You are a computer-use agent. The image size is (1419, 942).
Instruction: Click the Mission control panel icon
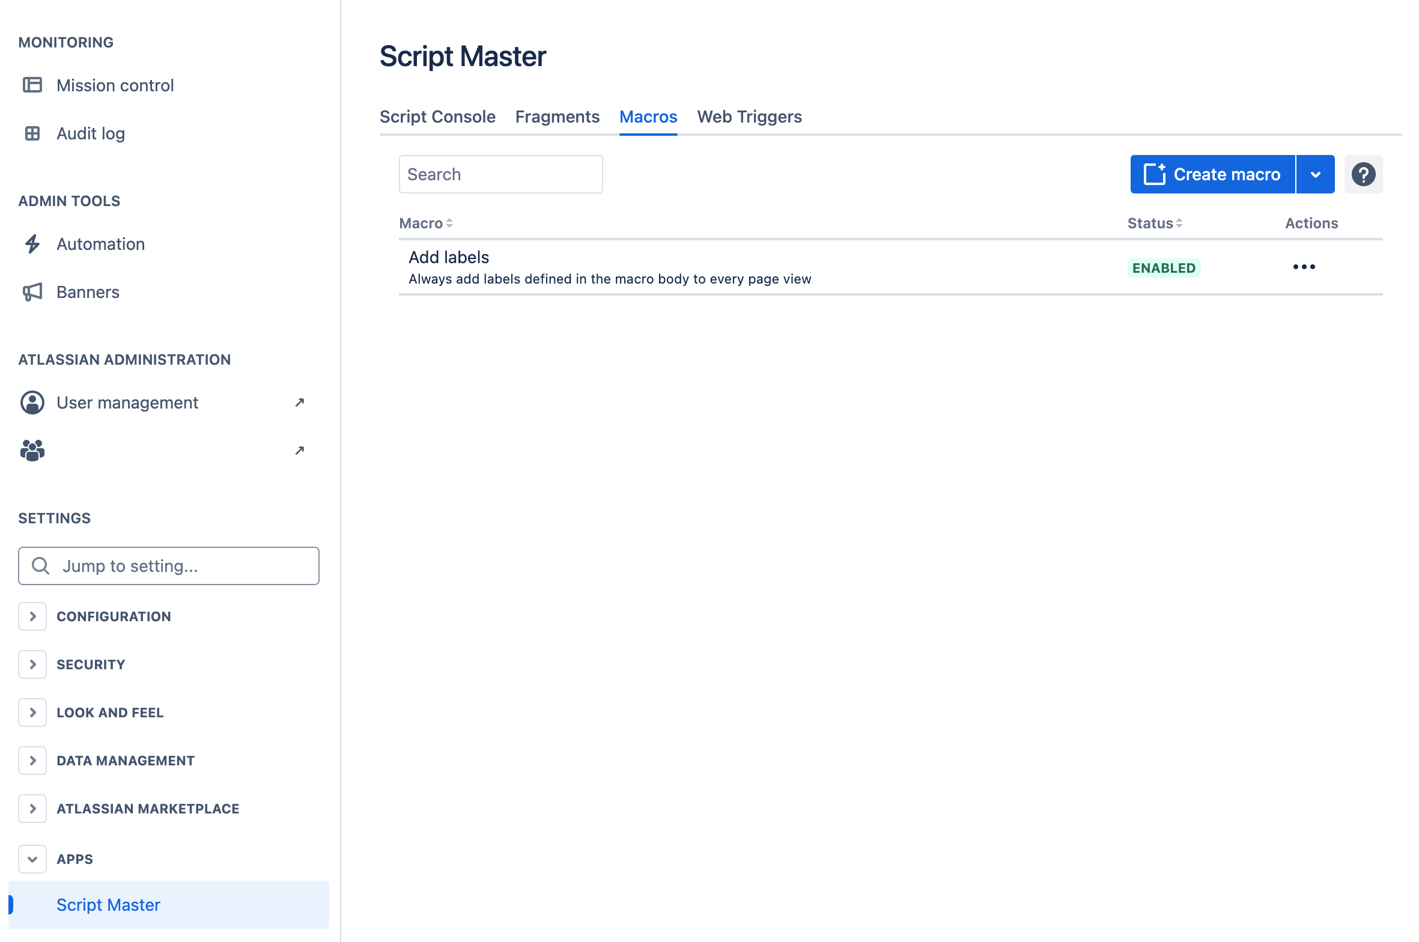tap(32, 85)
